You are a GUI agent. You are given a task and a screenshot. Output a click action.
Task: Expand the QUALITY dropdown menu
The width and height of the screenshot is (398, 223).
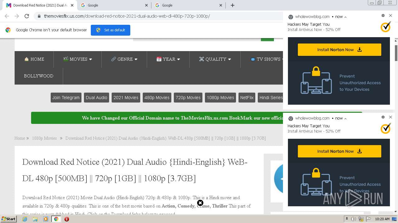[x=215, y=59]
